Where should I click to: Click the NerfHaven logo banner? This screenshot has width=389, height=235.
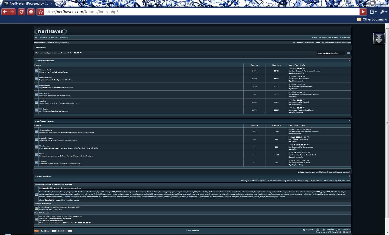coord(51,32)
